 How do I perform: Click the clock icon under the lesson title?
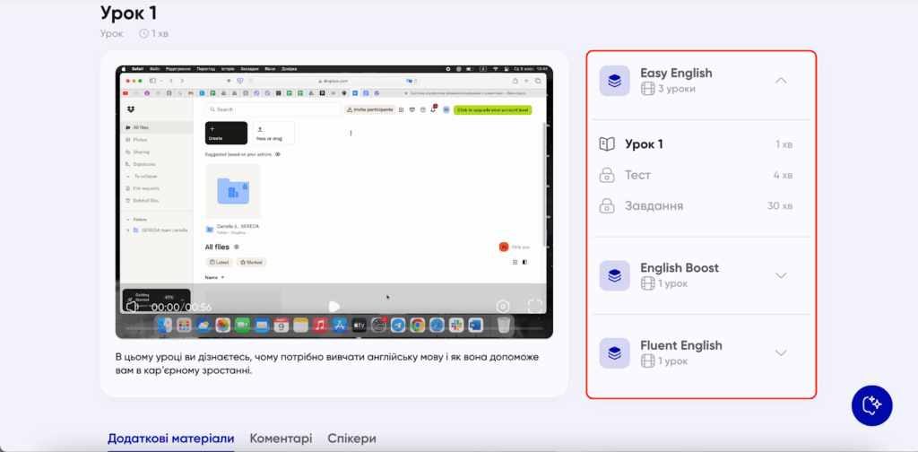click(x=143, y=33)
